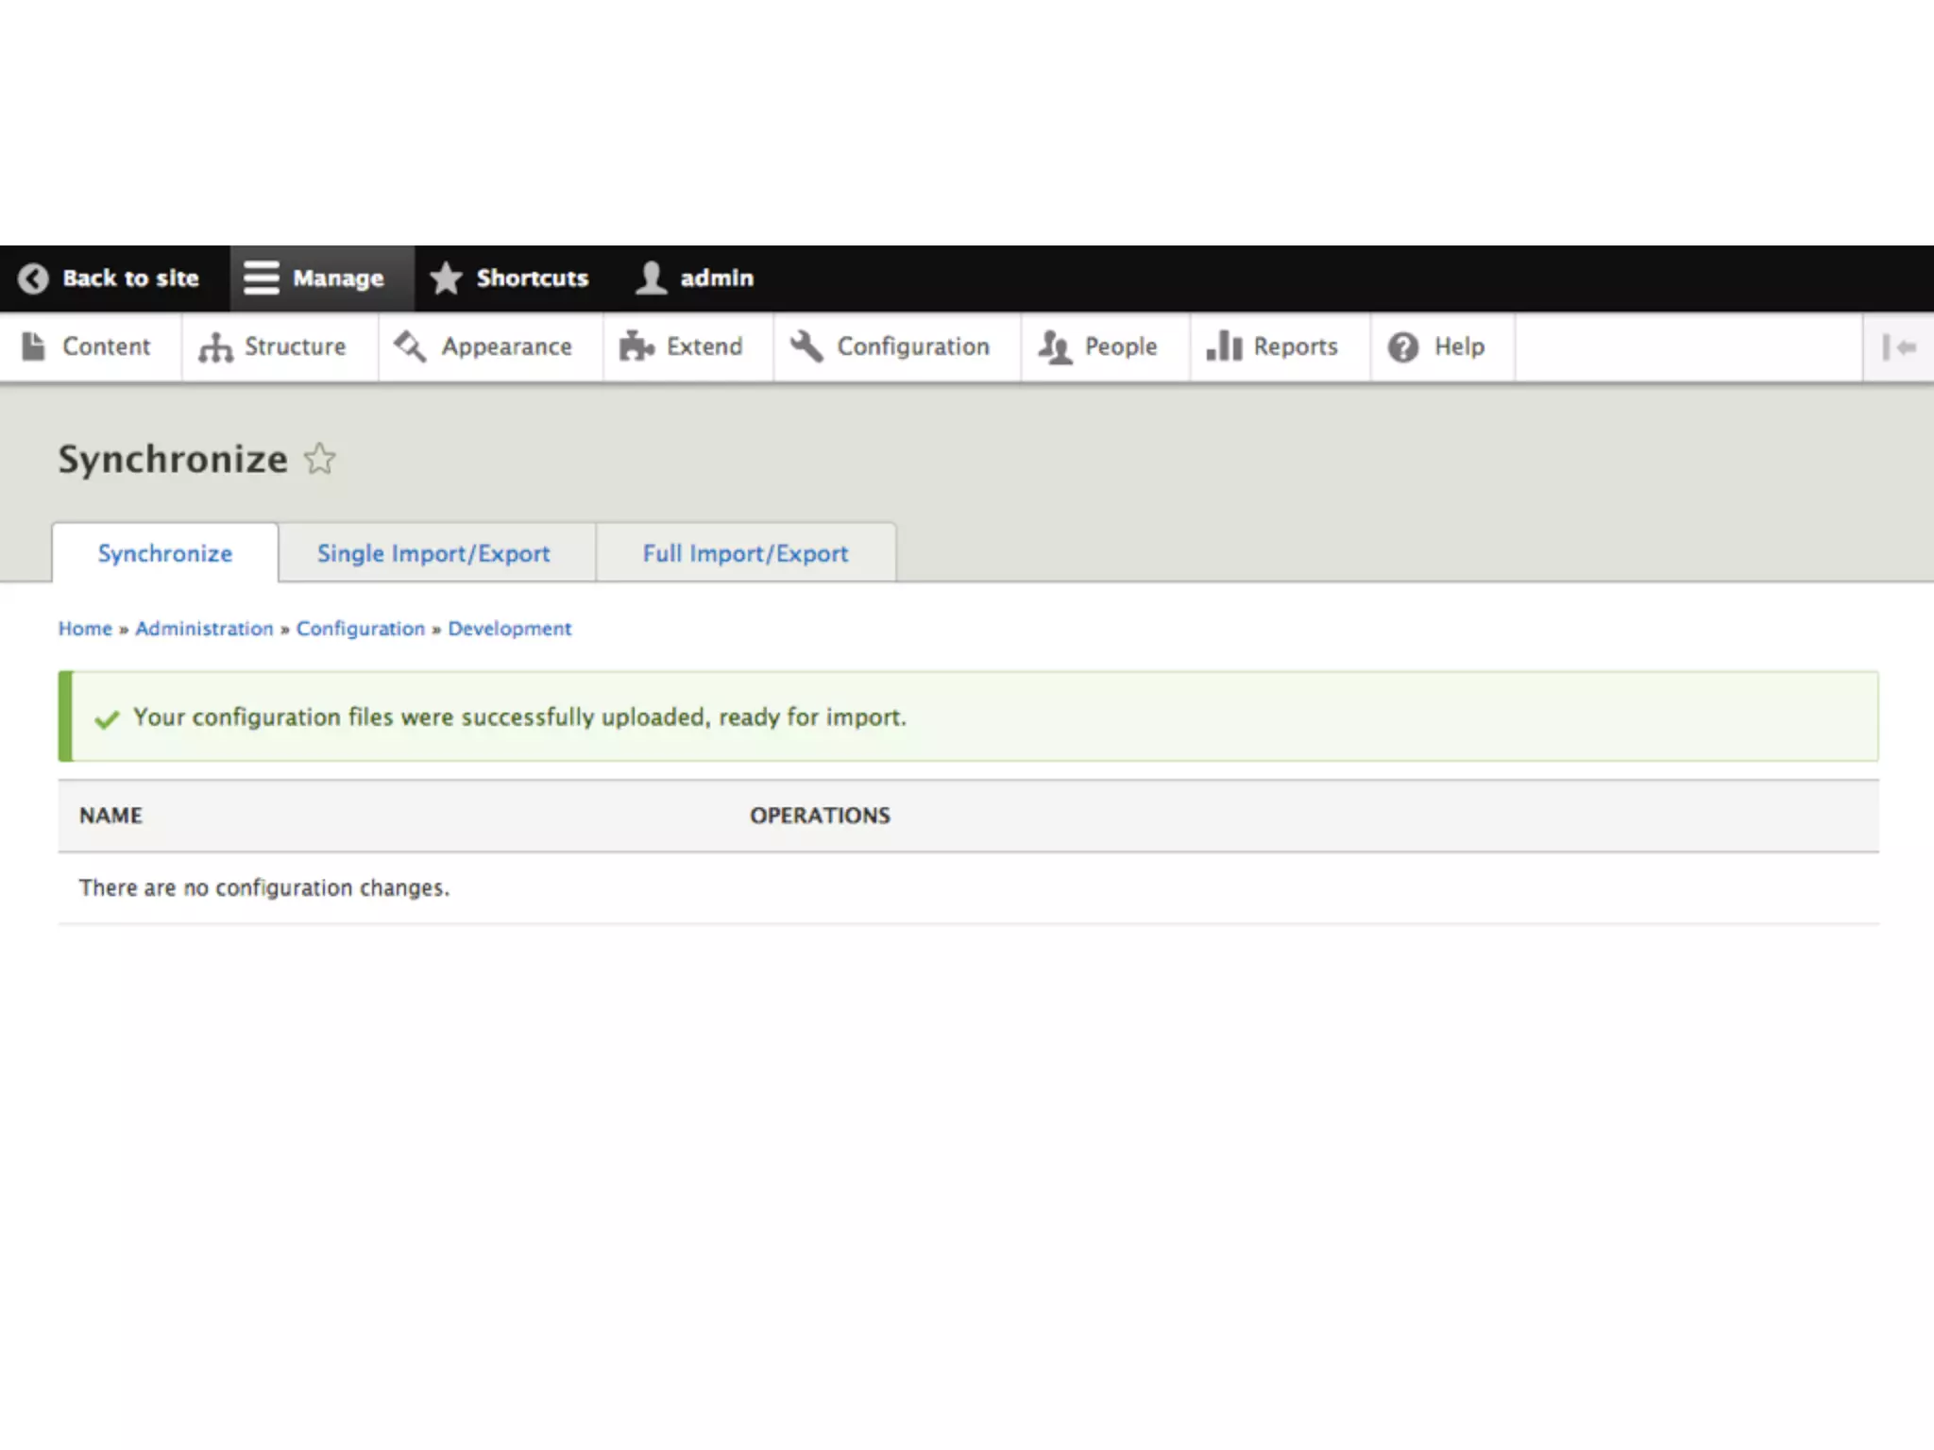Open the People menu item

point(1120,346)
